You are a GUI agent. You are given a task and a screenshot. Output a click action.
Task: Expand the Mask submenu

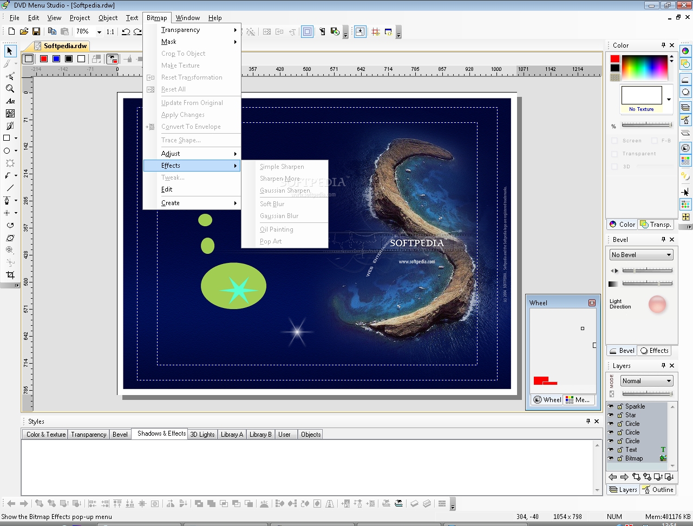(192, 42)
